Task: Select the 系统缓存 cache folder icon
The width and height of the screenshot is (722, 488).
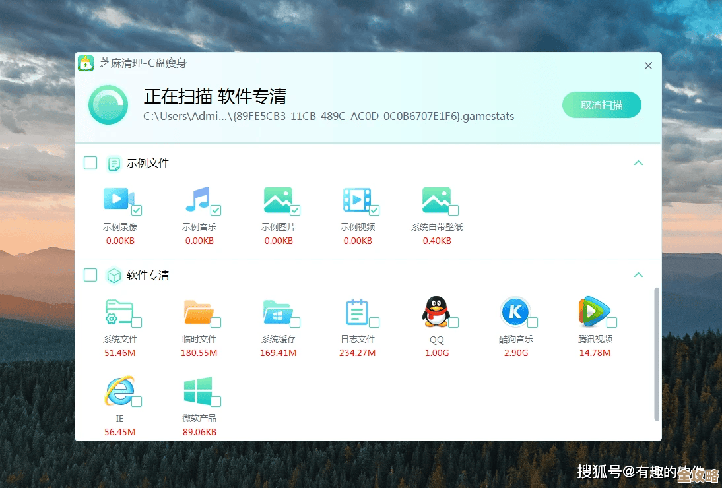Action: pos(279,312)
